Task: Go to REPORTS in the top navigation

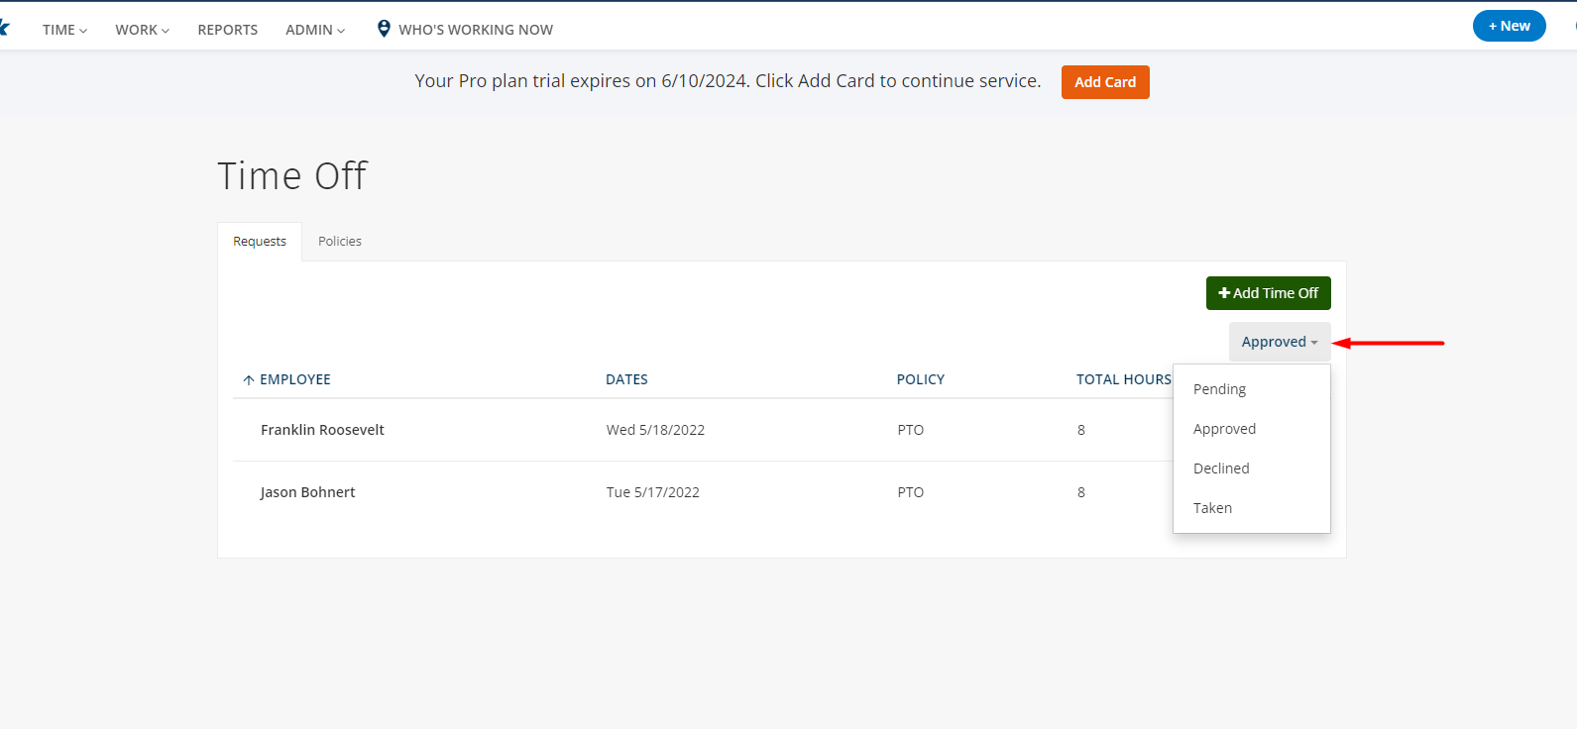Action: pyautogui.click(x=228, y=30)
